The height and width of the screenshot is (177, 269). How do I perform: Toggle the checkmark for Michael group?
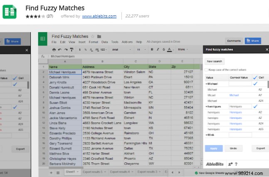pyautogui.click(x=255, y=84)
